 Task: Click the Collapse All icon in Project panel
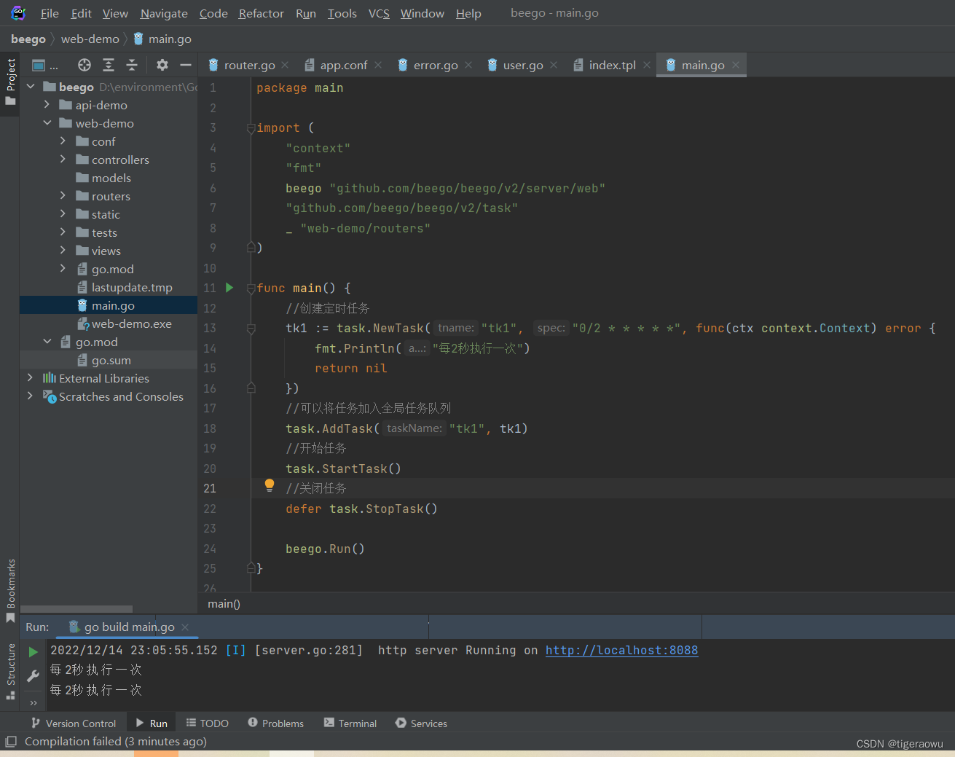(132, 65)
